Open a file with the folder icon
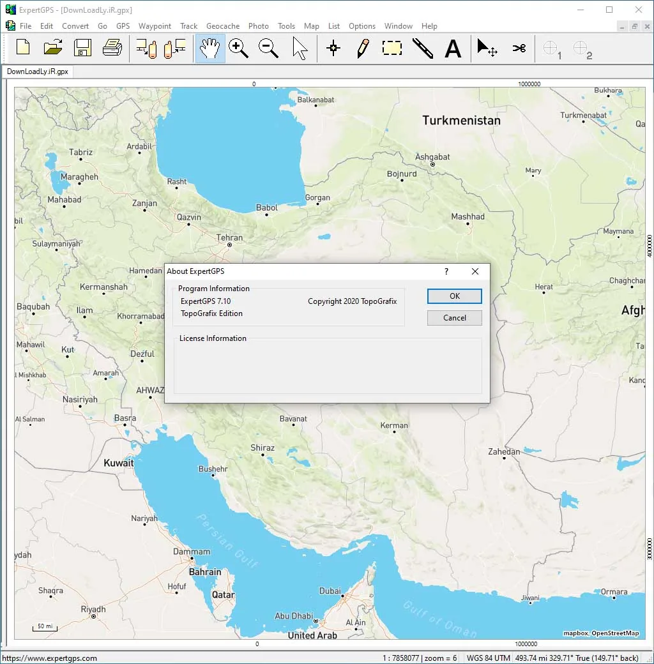Screen dimensions: 654x664 53,48
